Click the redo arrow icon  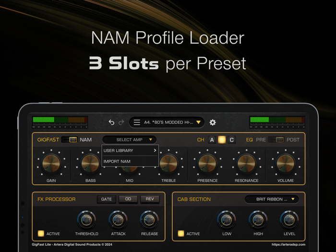121,122
